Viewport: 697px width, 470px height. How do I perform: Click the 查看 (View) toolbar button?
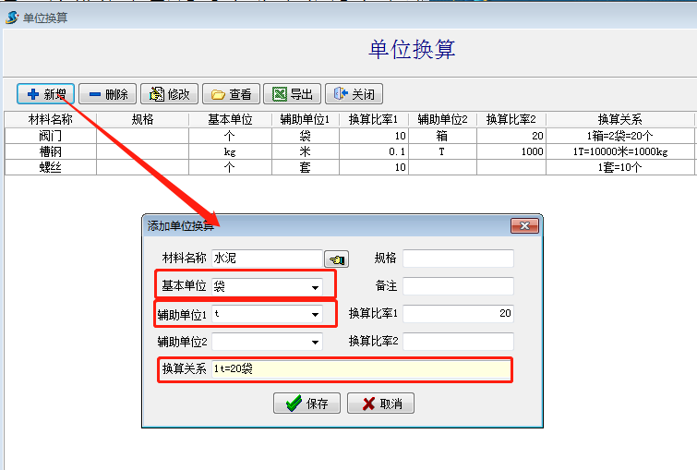point(231,94)
